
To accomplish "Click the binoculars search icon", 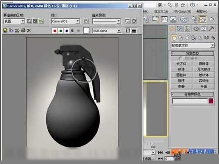I will [160, 5].
